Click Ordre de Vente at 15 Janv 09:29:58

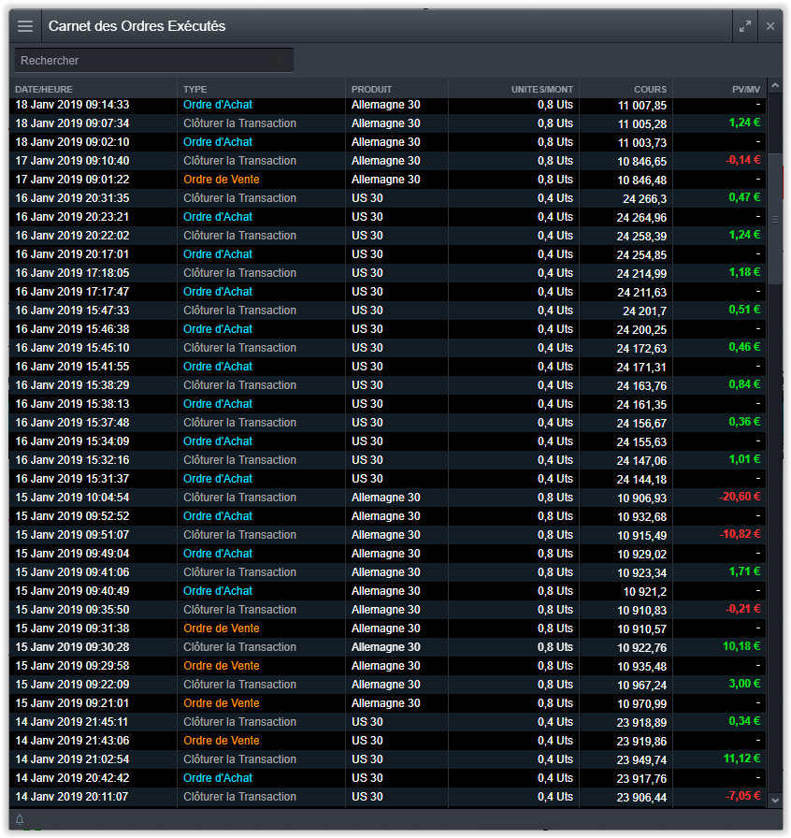pyautogui.click(x=222, y=666)
